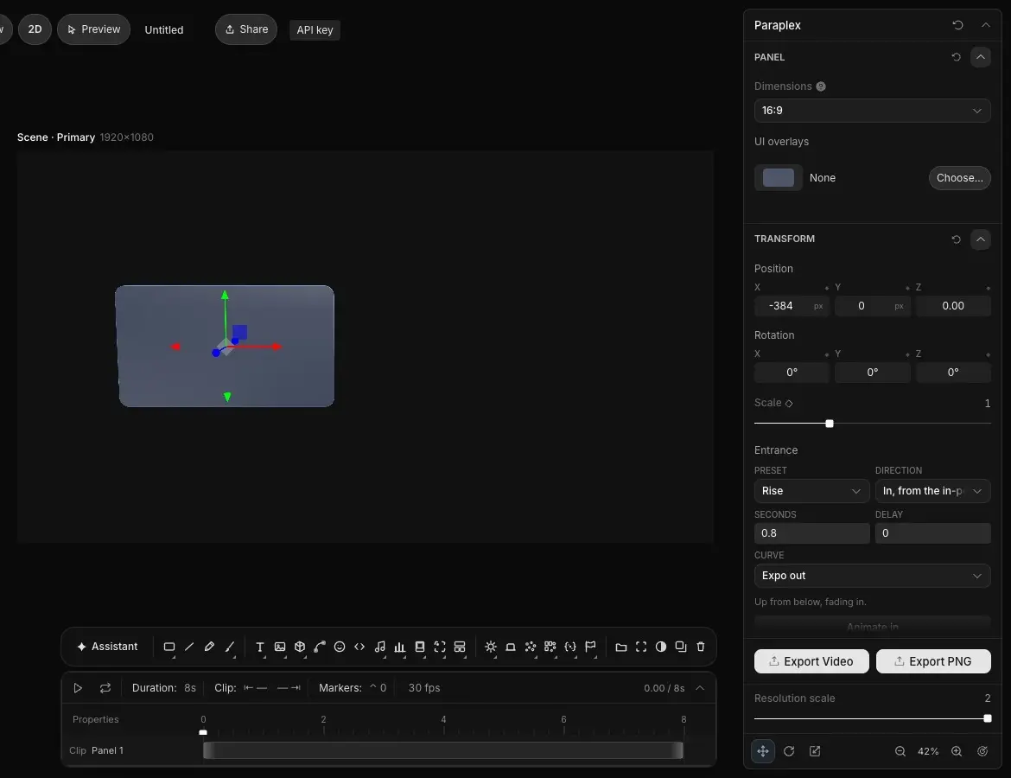
Task: Select the Brush tool
Action: [230, 647]
